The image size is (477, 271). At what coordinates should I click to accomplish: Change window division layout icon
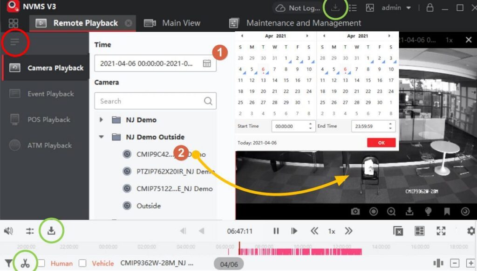tap(420, 231)
